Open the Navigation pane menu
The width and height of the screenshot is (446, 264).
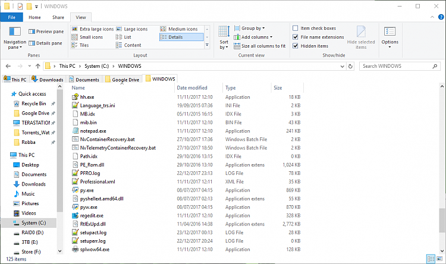pyautogui.click(x=15, y=39)
